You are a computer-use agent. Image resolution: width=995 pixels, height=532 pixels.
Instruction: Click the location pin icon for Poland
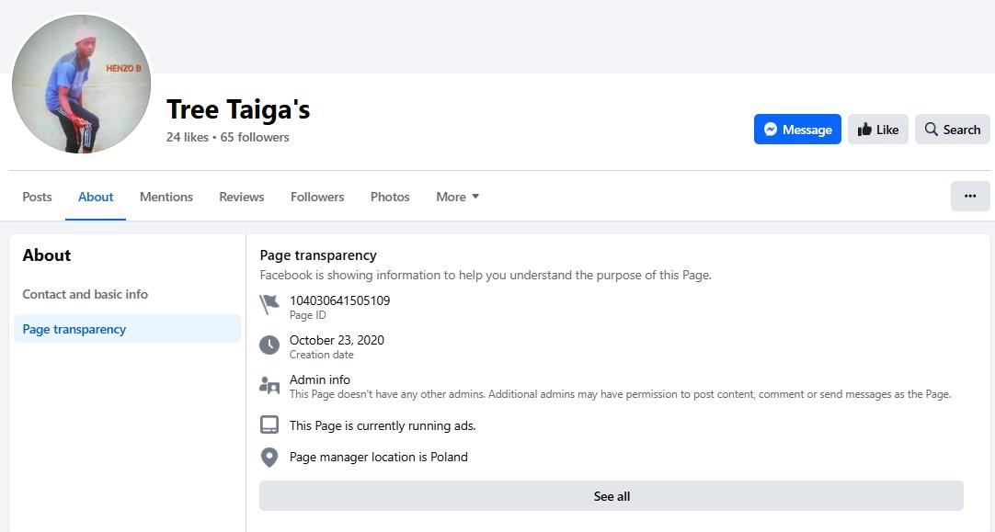tap(269, 458)
